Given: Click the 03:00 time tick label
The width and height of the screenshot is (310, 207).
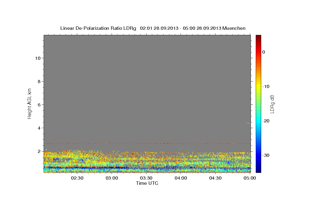Looking at the screenshot, I should [112, 178].
